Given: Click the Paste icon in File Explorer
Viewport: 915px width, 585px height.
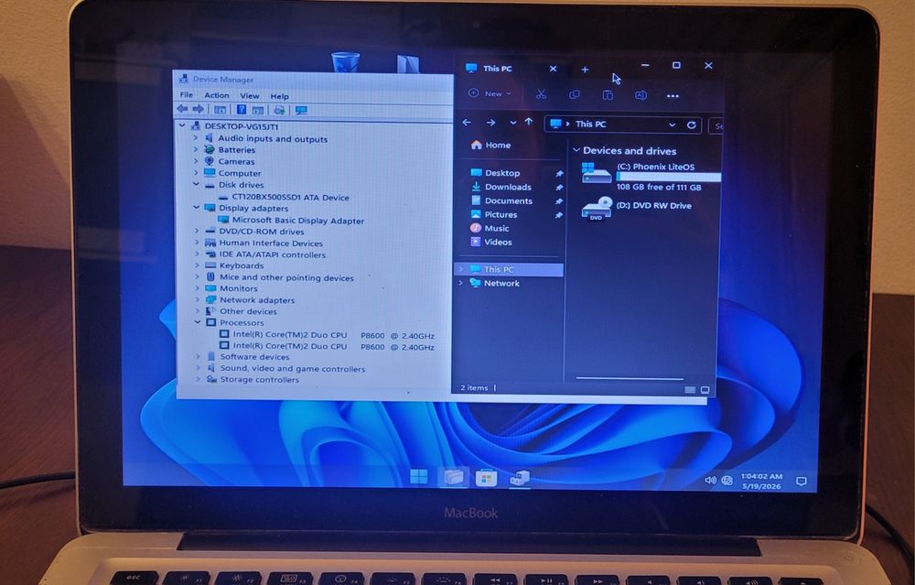Looking at the screenshot, I should coord(608,95).
